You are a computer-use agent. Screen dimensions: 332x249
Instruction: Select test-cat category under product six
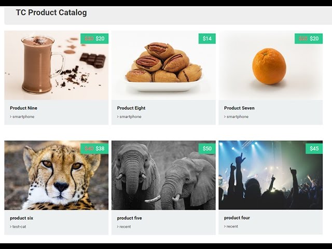tap(19, 227)
